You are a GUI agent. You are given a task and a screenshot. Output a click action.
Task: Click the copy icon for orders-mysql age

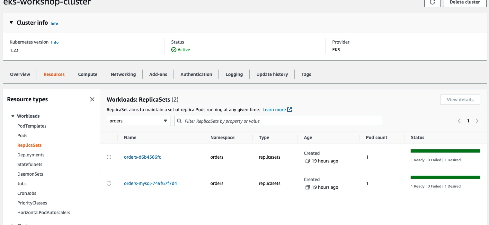(x=307, y=187)
